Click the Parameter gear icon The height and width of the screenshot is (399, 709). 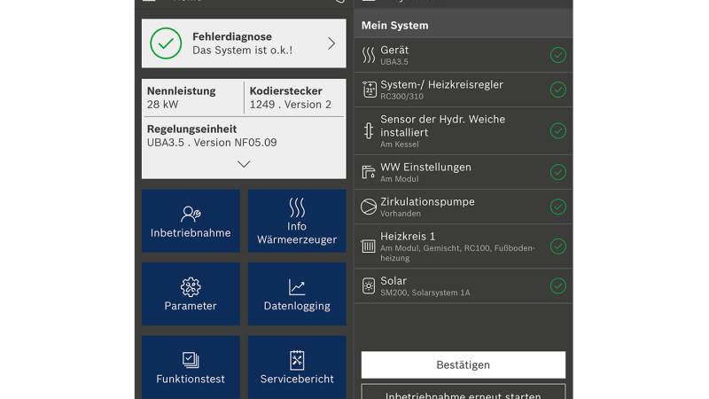coord(191,286)
